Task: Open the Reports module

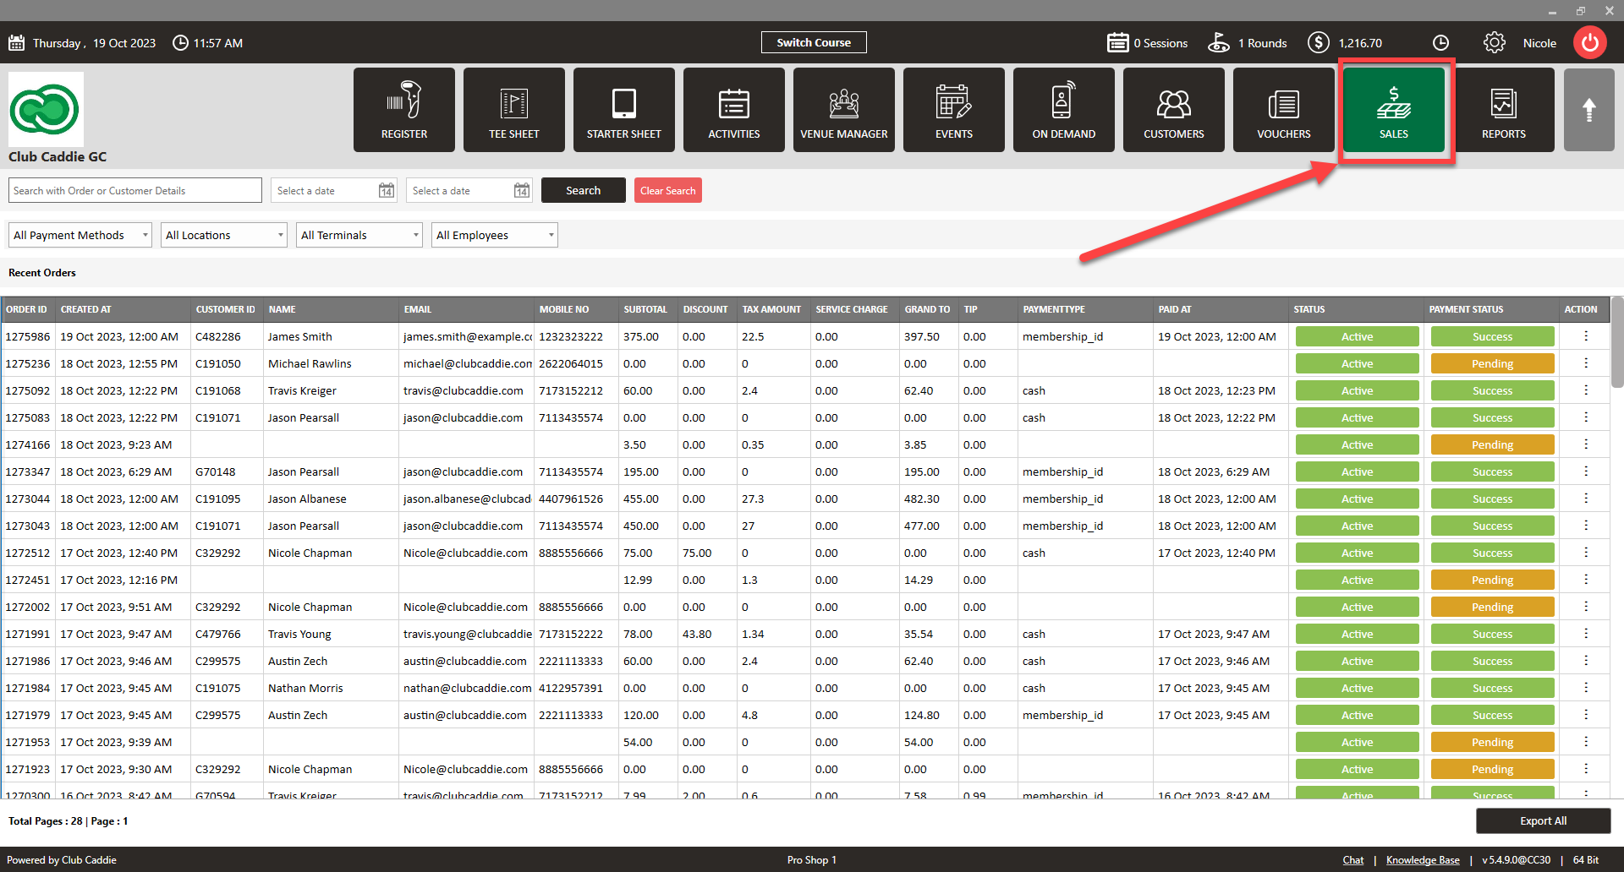Action: click(x=1504, y=110)
